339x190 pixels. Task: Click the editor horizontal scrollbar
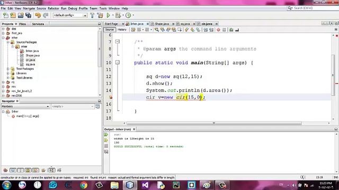(214, 123)
